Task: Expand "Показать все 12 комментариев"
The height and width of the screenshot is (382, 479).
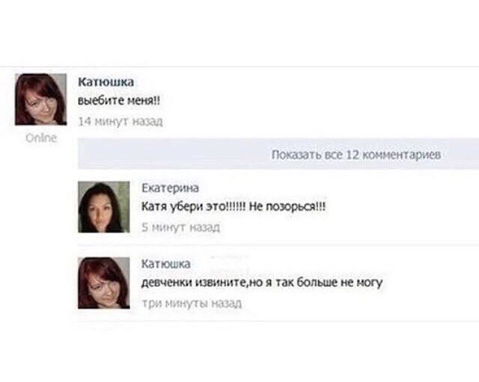Action: click(x=356, y=155)
